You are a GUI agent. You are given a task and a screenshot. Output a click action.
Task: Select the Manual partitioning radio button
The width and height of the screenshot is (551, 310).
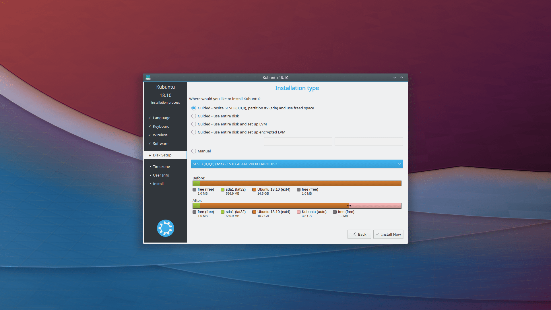pyautogui.click(x=194, y=151)
